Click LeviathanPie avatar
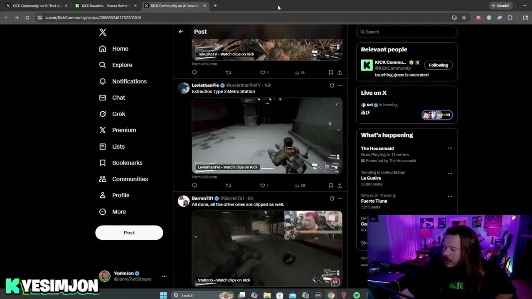 [184, 88]
